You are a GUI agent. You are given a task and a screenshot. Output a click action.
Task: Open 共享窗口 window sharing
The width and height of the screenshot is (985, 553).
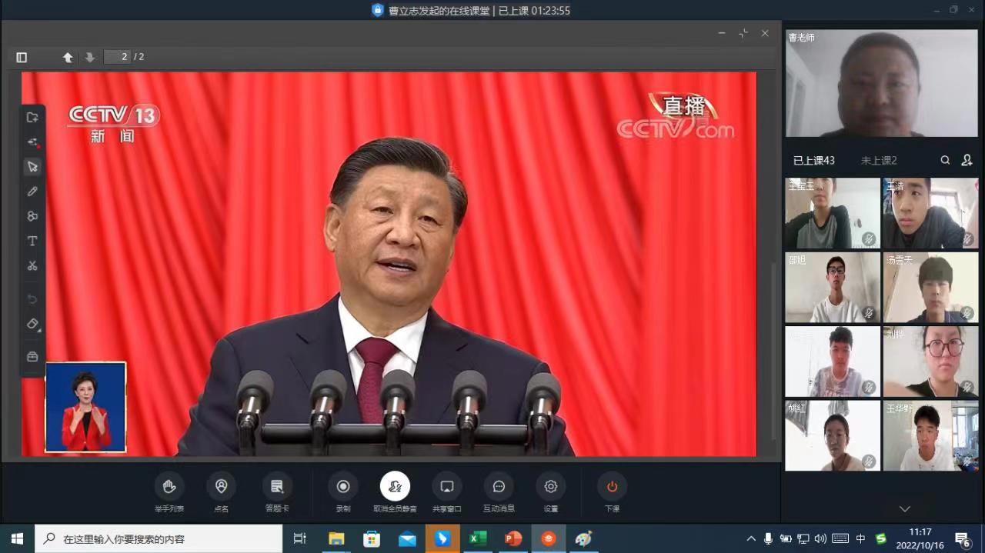(x=446, y=487)
